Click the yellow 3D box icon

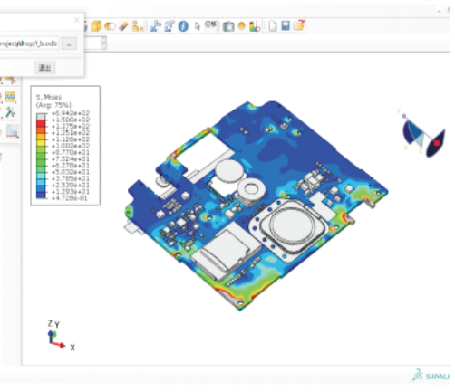click(x=96, y=26)
